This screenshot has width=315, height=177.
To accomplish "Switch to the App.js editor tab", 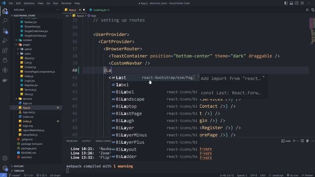I will [74, 10].
